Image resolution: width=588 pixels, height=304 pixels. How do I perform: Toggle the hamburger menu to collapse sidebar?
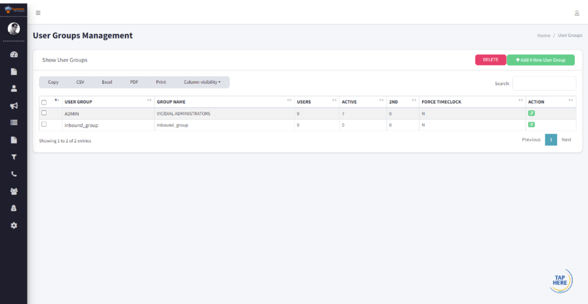click(38, 13)
